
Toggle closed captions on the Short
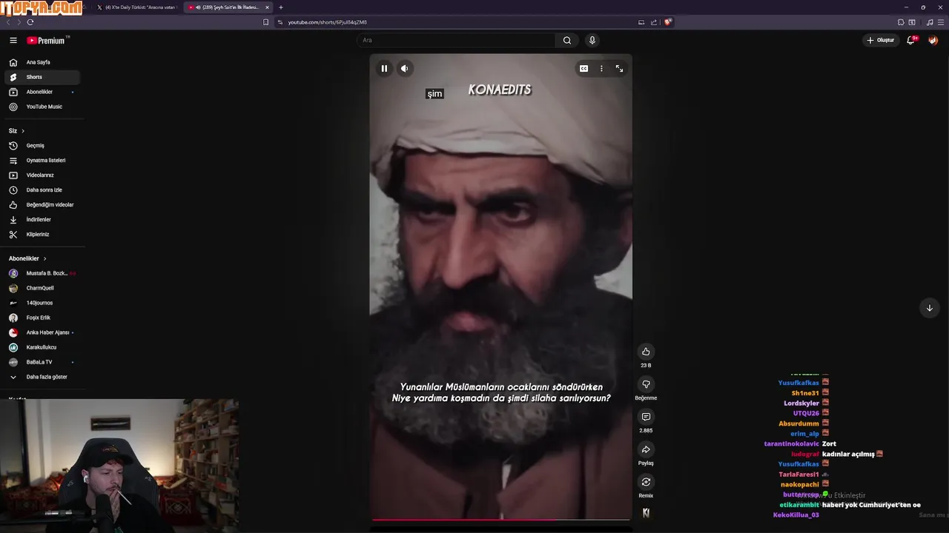click(583, 68)
